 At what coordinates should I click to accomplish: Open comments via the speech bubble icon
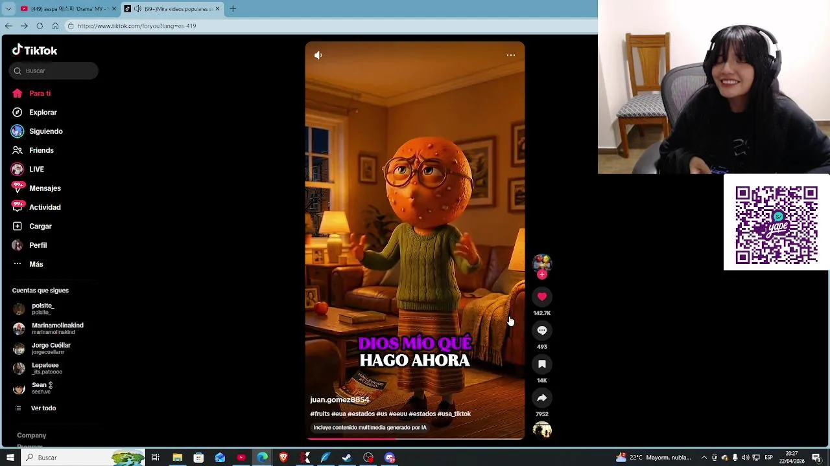[542, 331]
